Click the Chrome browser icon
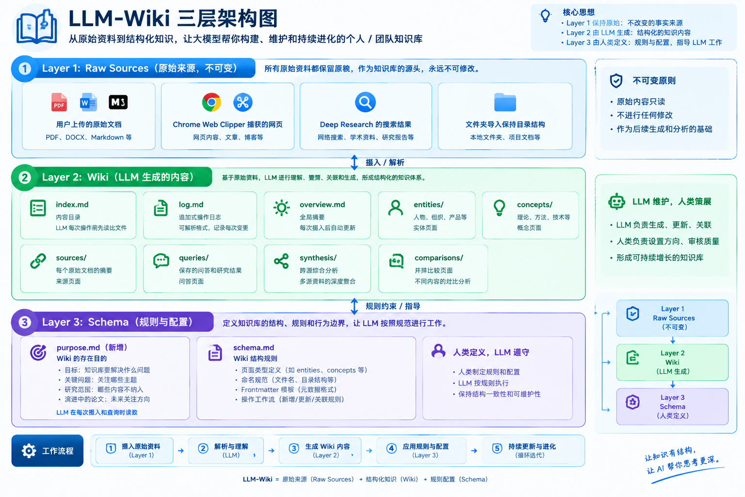This screenshot has height=497, width=745. pyautogui.click(x=211, y=102)
